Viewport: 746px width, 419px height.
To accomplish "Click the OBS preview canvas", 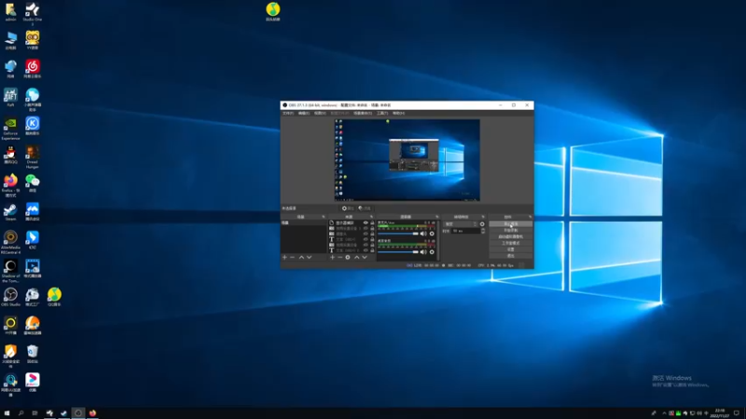I will (x=407, y=159).
